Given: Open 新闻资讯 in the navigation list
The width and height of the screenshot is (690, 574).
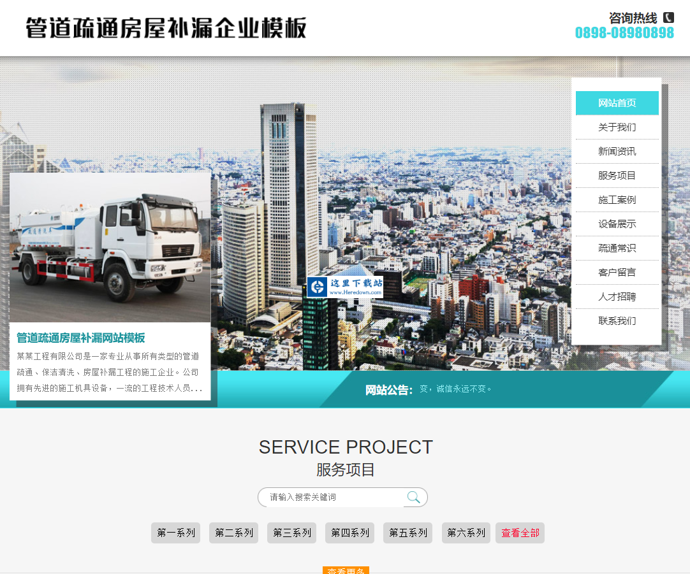Looking at the screenshot, I should tap(617, 151).
